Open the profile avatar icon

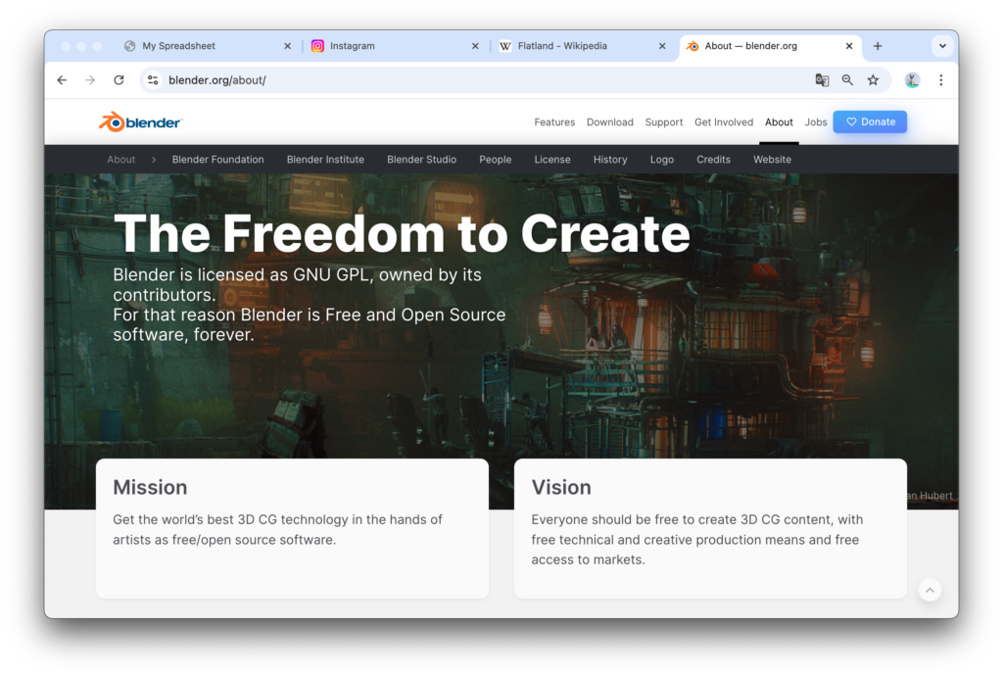click(912, 80)
